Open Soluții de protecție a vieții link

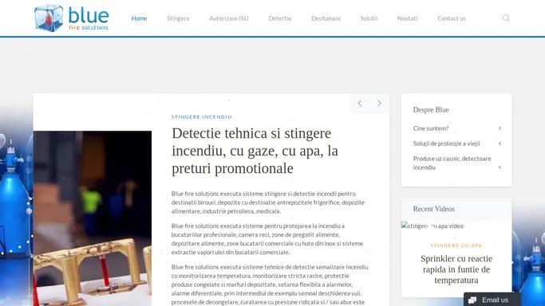point(446,143)
